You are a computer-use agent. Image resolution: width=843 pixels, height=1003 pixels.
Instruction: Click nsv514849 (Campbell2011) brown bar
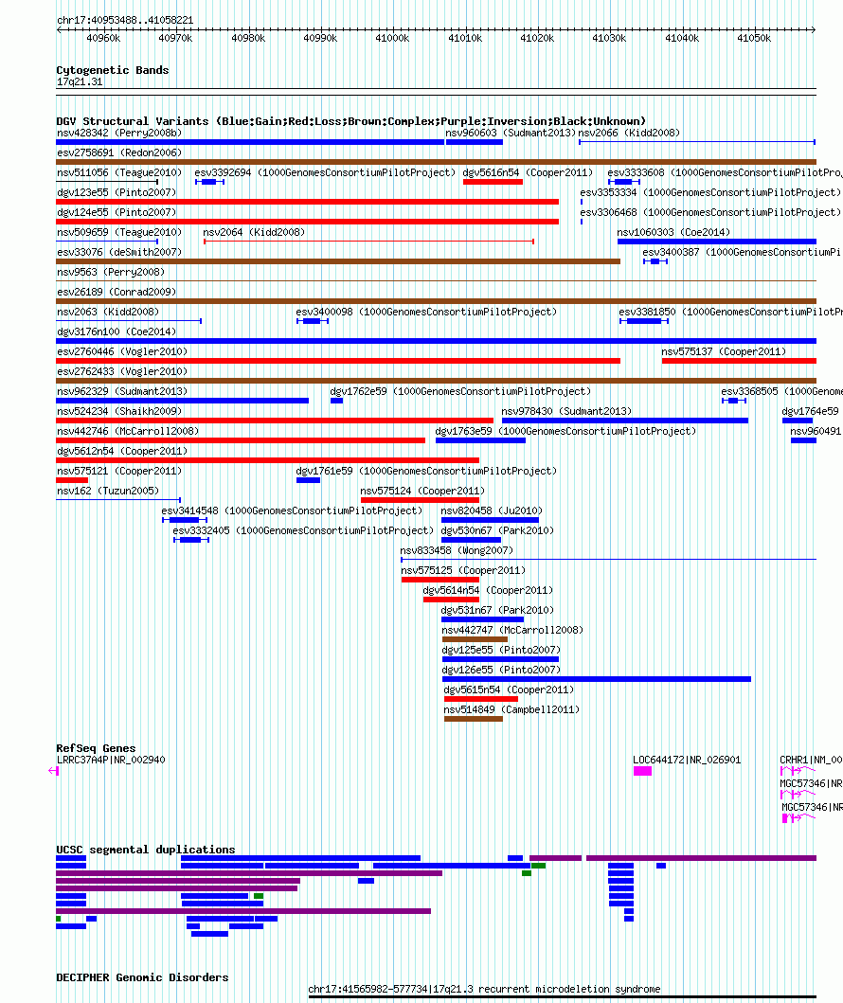coord(474,718)
